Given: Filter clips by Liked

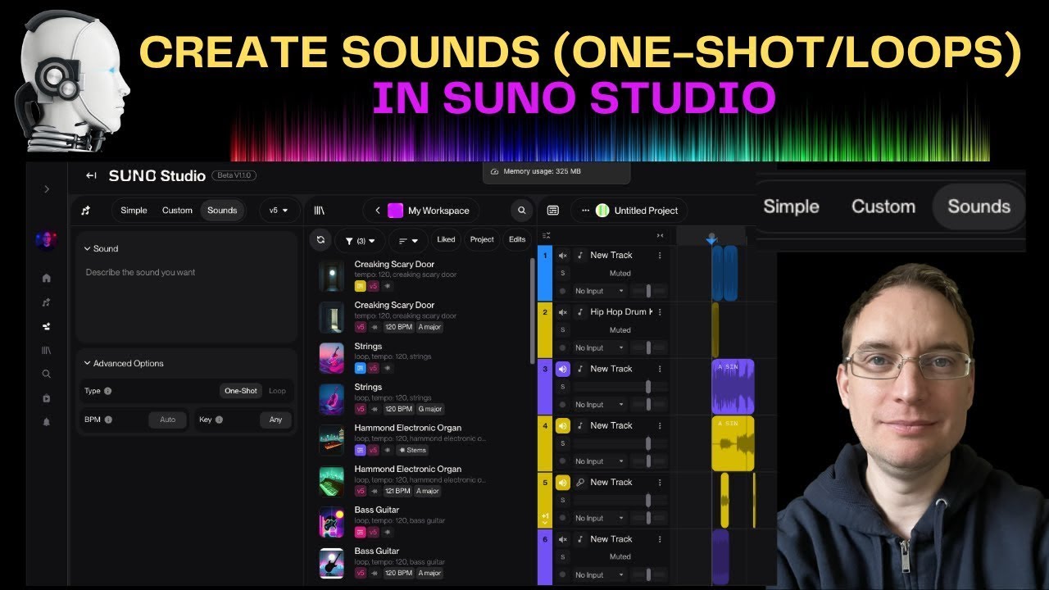Looking at the screenshot, I should click(446, 240).
